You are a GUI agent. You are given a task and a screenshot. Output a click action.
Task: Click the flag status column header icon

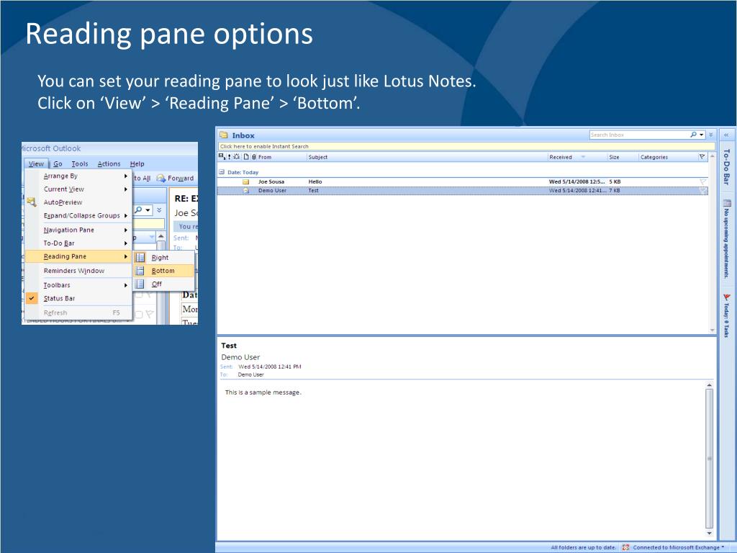pos(702,156)
